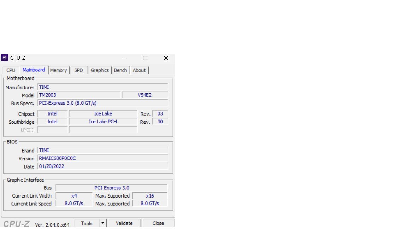Click the Chipset vendor Intel field

[x=53, y=113]
